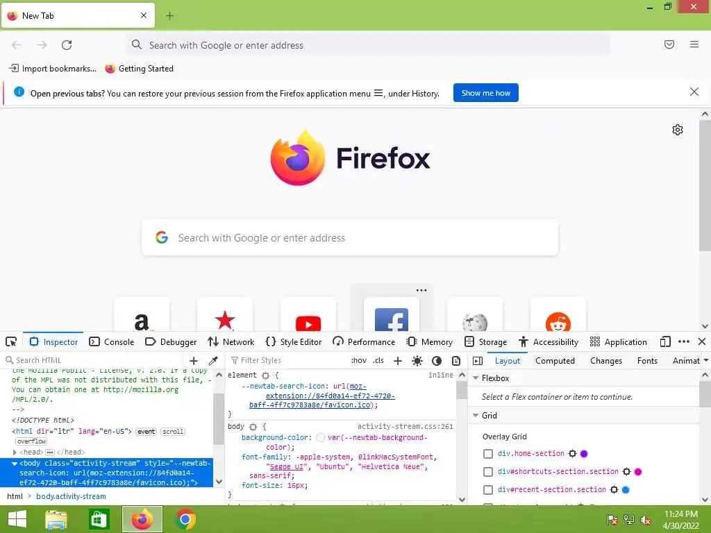Viewport: 711px width, 533px height.
Task: Click the blue swatch for div#recent-section.section
Action: pyautogui.click(x=626, y=490)
